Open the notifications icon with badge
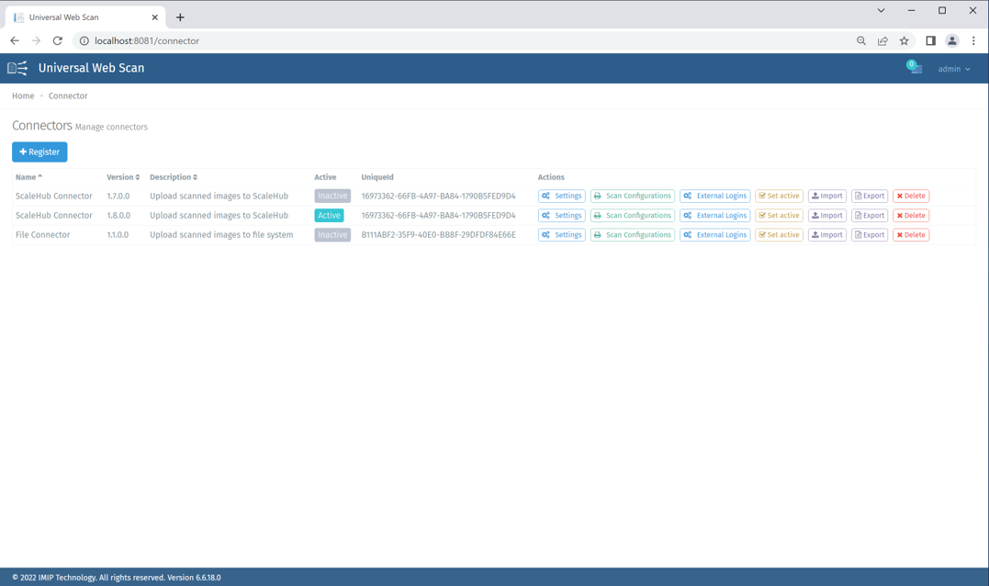The image size is (989, 586). (x=915, y=68)
